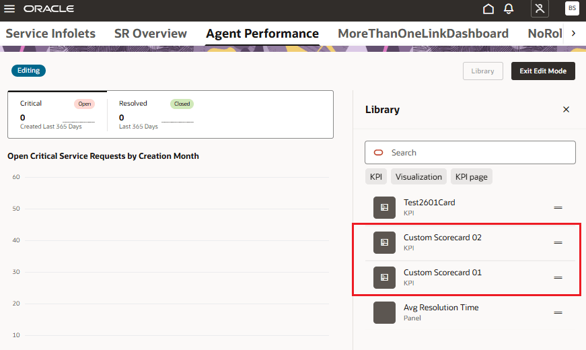Open MoreThanOneLinkDashboard tab
The width and height of the screenshot is (586, 350).
[423, 33]
